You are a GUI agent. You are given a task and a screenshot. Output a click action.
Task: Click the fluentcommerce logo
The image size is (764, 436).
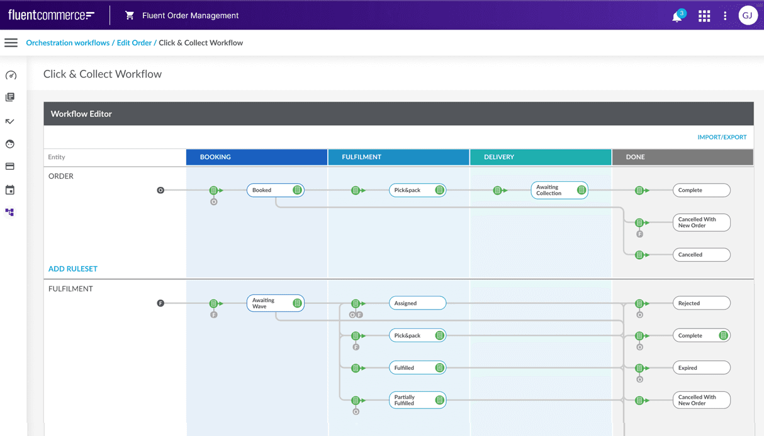(x=51, y=15)
